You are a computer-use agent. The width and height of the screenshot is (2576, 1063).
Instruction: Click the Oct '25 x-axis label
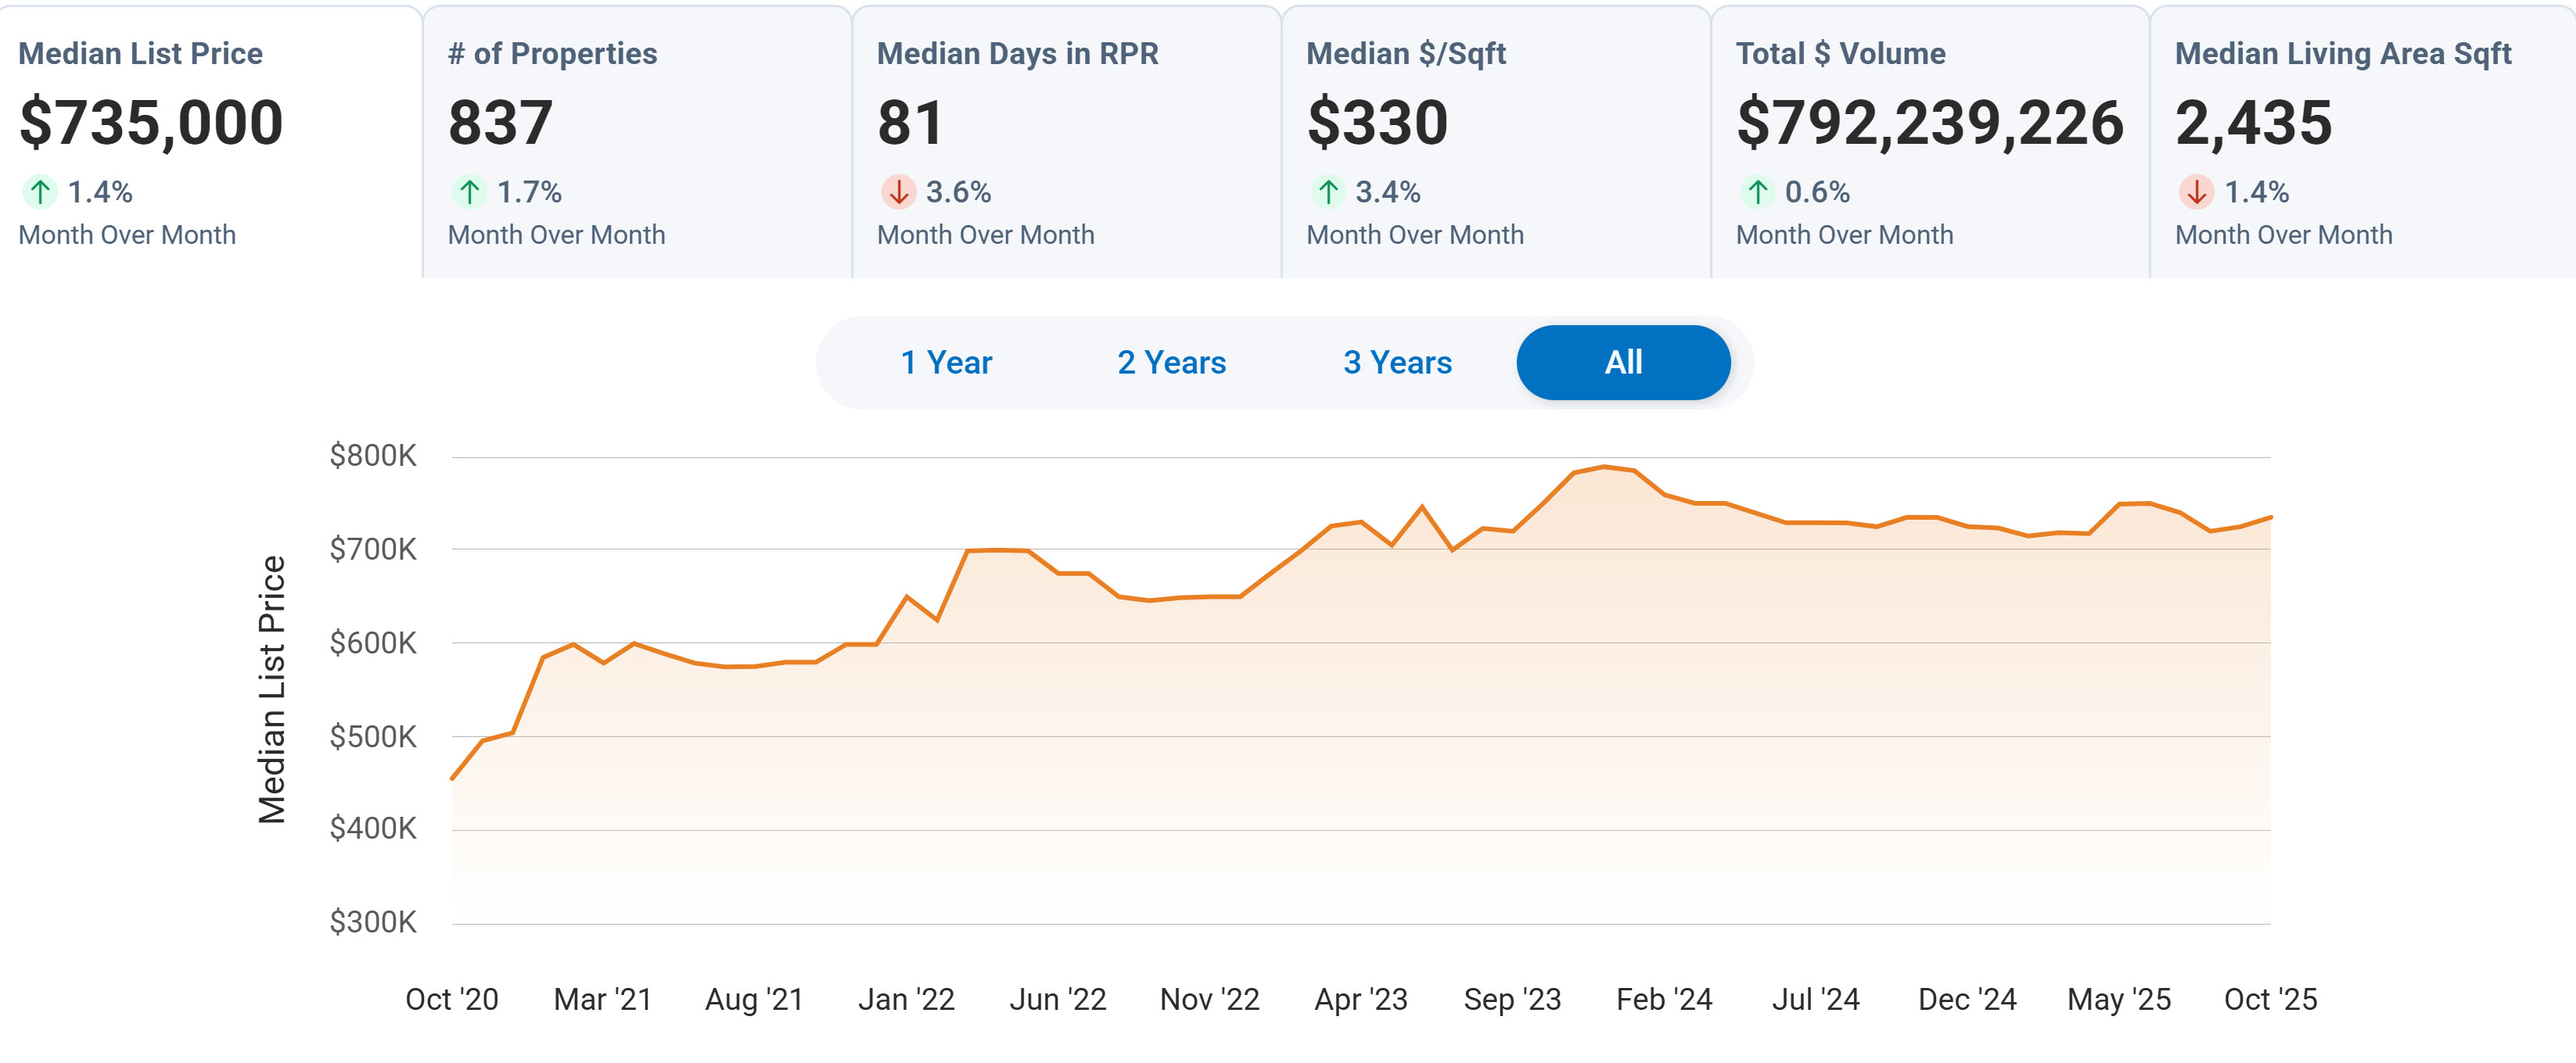2269,999
